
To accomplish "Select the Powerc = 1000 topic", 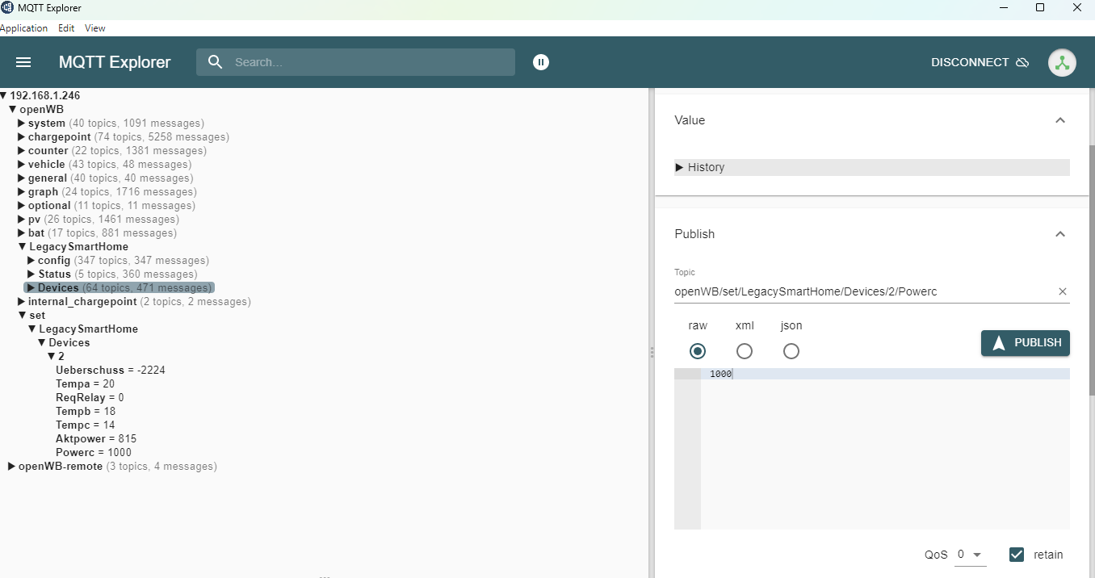I will 94,453.
